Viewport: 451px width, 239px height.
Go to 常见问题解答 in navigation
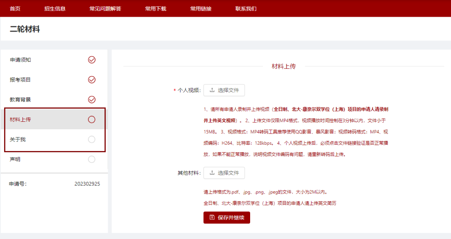105,9
